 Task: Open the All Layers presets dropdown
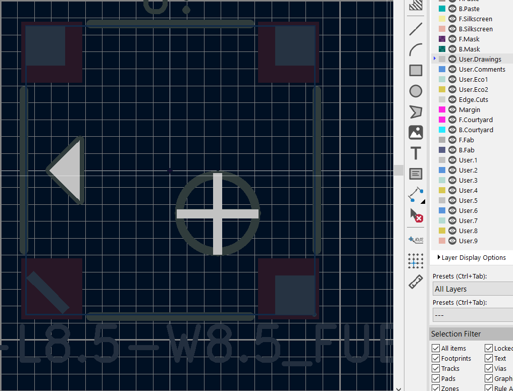tap(473, 289)
